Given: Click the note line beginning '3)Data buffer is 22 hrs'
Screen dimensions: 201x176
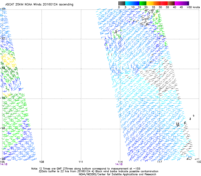Looking at the screenshot, I should coord(98,171).
